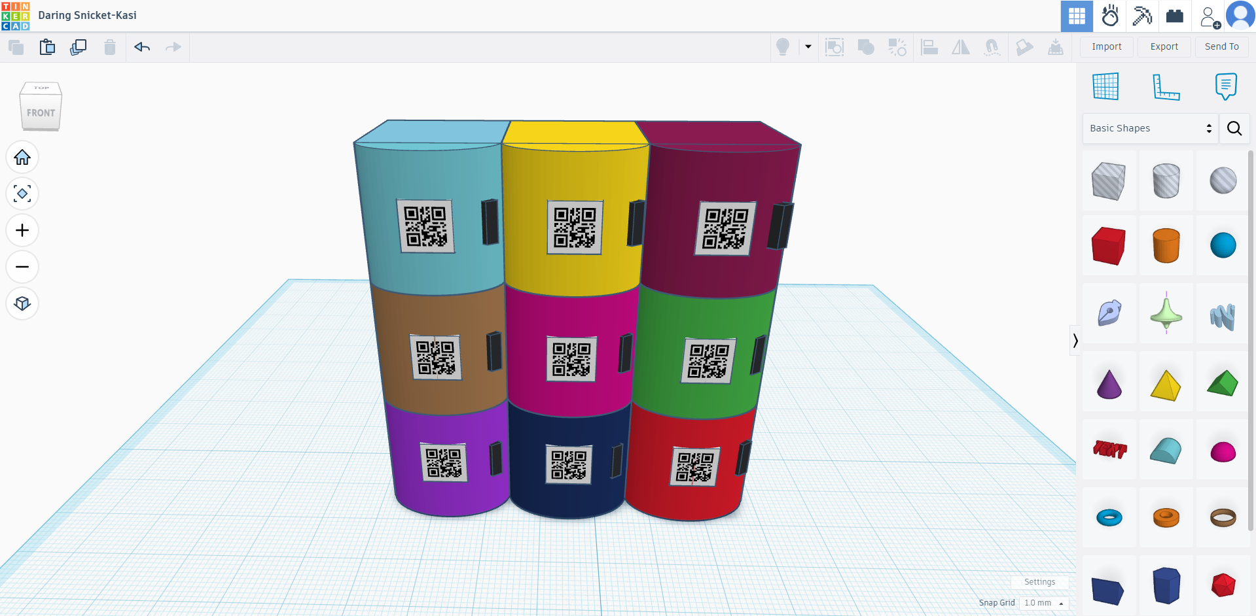Screen dimensions: 1256x616
Task: Click the Group shapes icon
Action: (866, 47)
